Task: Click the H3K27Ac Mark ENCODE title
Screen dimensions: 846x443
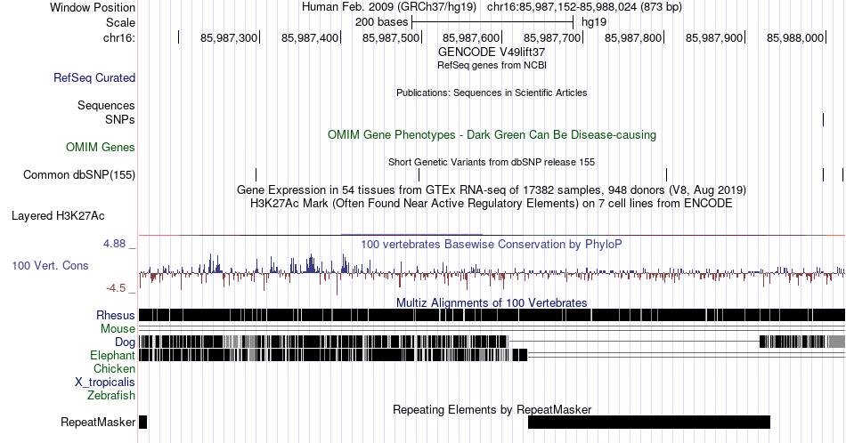Action: point(492,203)
